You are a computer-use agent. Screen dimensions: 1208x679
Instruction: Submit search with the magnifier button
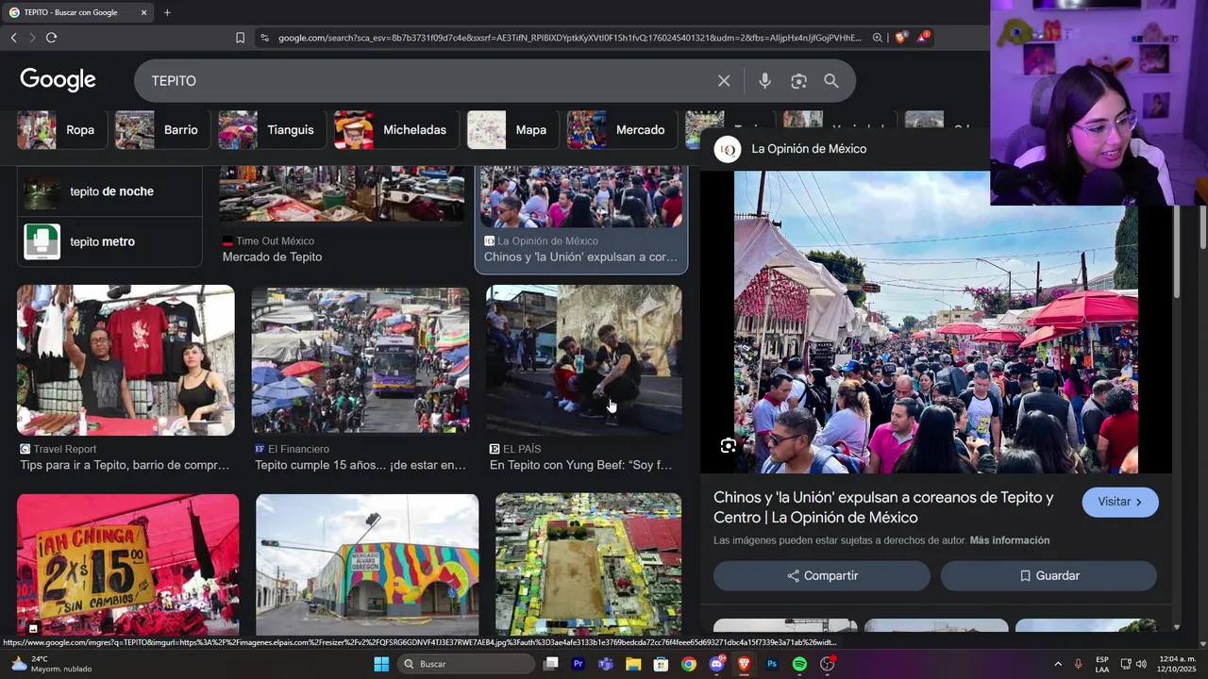831,81
